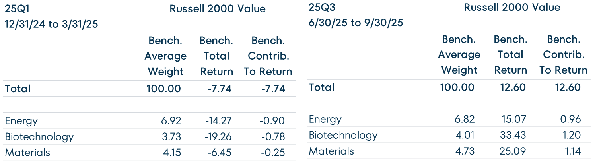Screen dimensions: 599x167
Task: Select the 12/31/24 to 3/31/25 date range
Action: click(x=51, y=24)
